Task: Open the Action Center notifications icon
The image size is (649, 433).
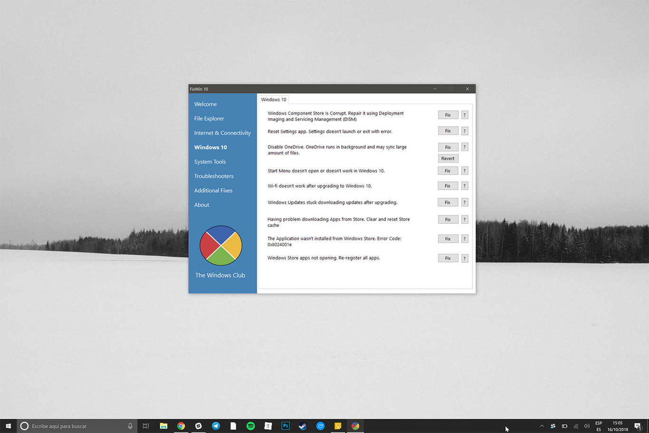Action: pos(638,426)
